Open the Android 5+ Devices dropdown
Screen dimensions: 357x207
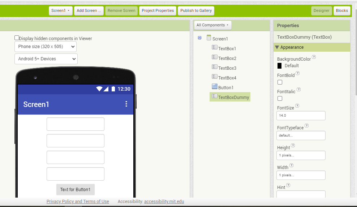[x=46, y=59]
